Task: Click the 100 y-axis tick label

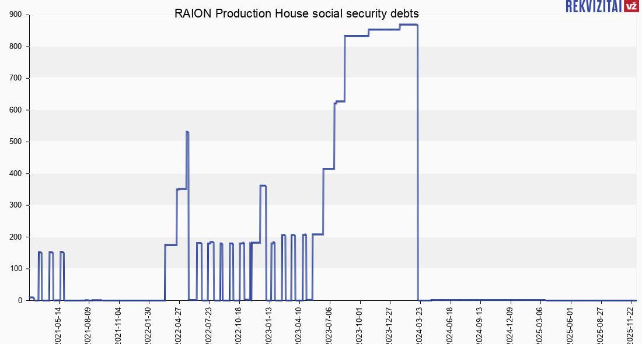Action: pyautogui.click(x=16, y=269)
